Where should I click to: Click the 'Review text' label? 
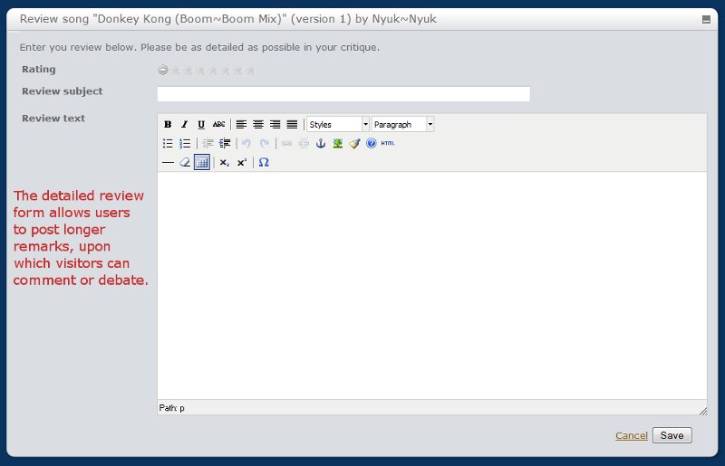pos(53,119)
